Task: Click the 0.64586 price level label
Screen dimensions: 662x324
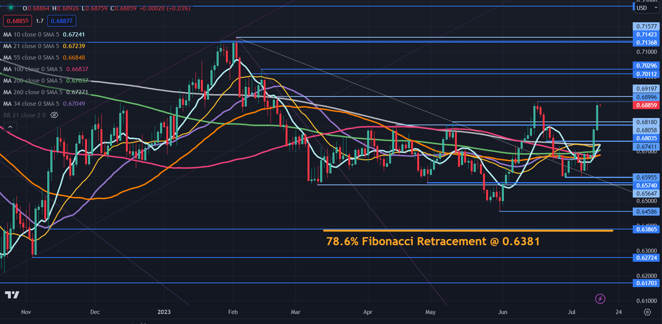Action: pyautogui.click(x=646, y=211)
